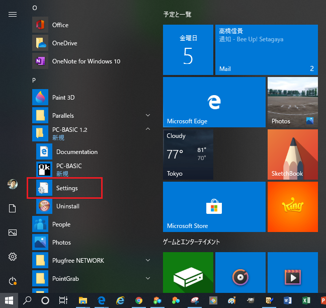The image size is (326, 308).
Task: Open the Microsoft Edge tile
Action: click(214, 102)
